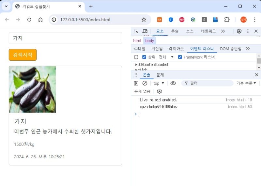Viewport: 261px width, 186px height.
Task: Open the DevTools settings gear
Action: [239, 31]
